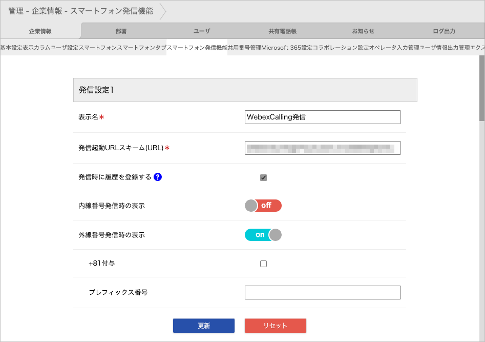Toggle the 発信時に履歴を登録する checkbox

(263, 177)
